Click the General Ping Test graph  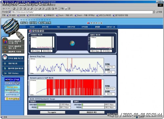pyautogui.click(x=67, y=66)
